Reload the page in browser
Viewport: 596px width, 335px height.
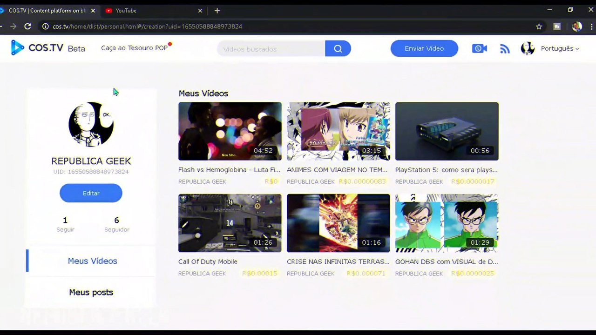(x=27, y=27)
